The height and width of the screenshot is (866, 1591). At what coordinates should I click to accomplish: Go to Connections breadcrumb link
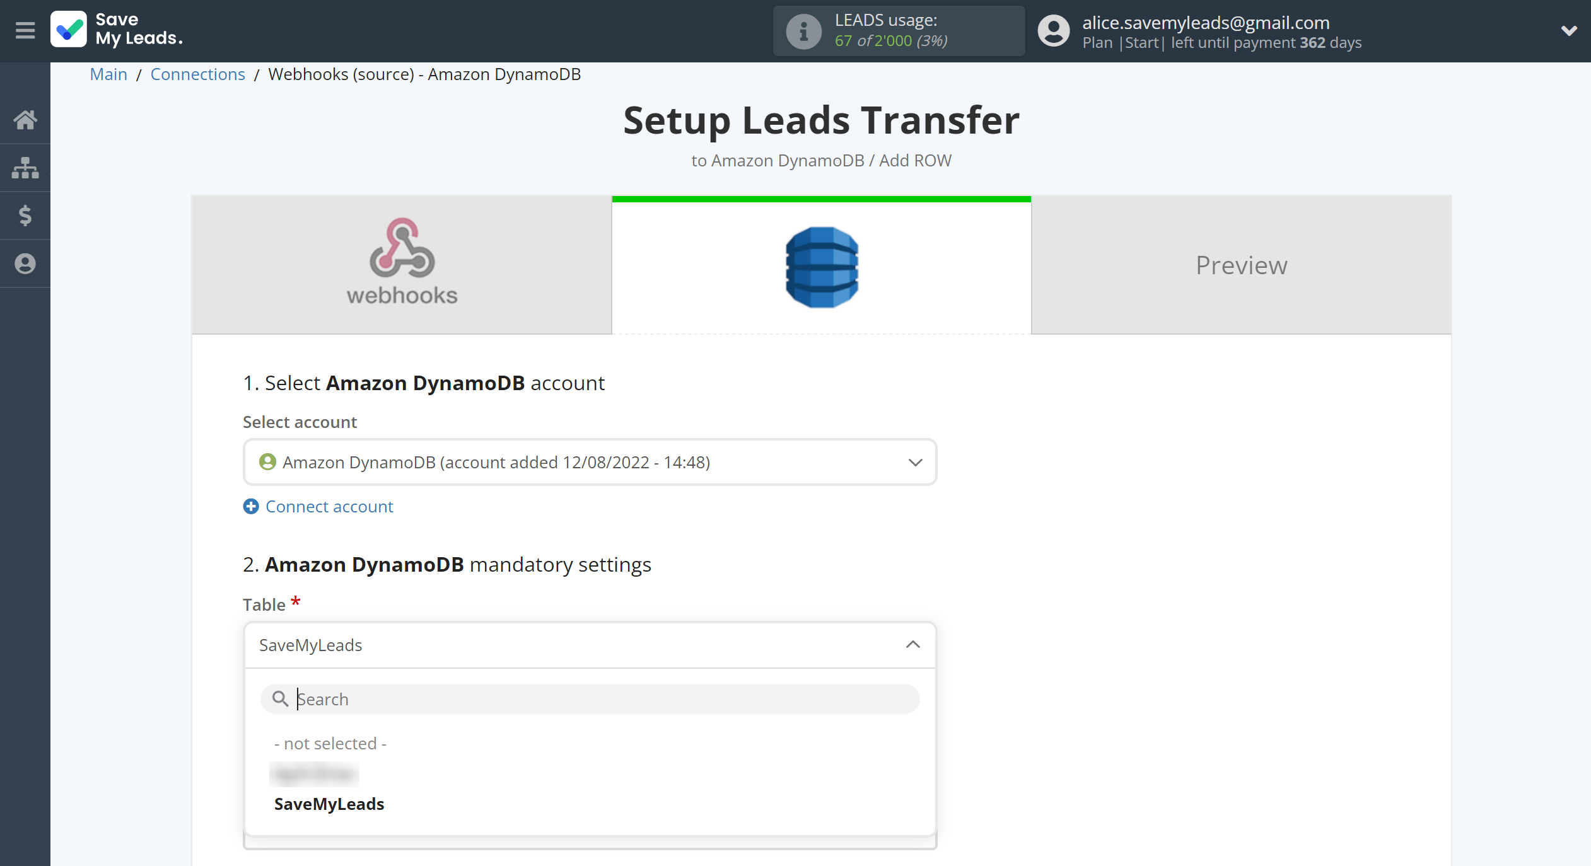(x=197, y=74)
